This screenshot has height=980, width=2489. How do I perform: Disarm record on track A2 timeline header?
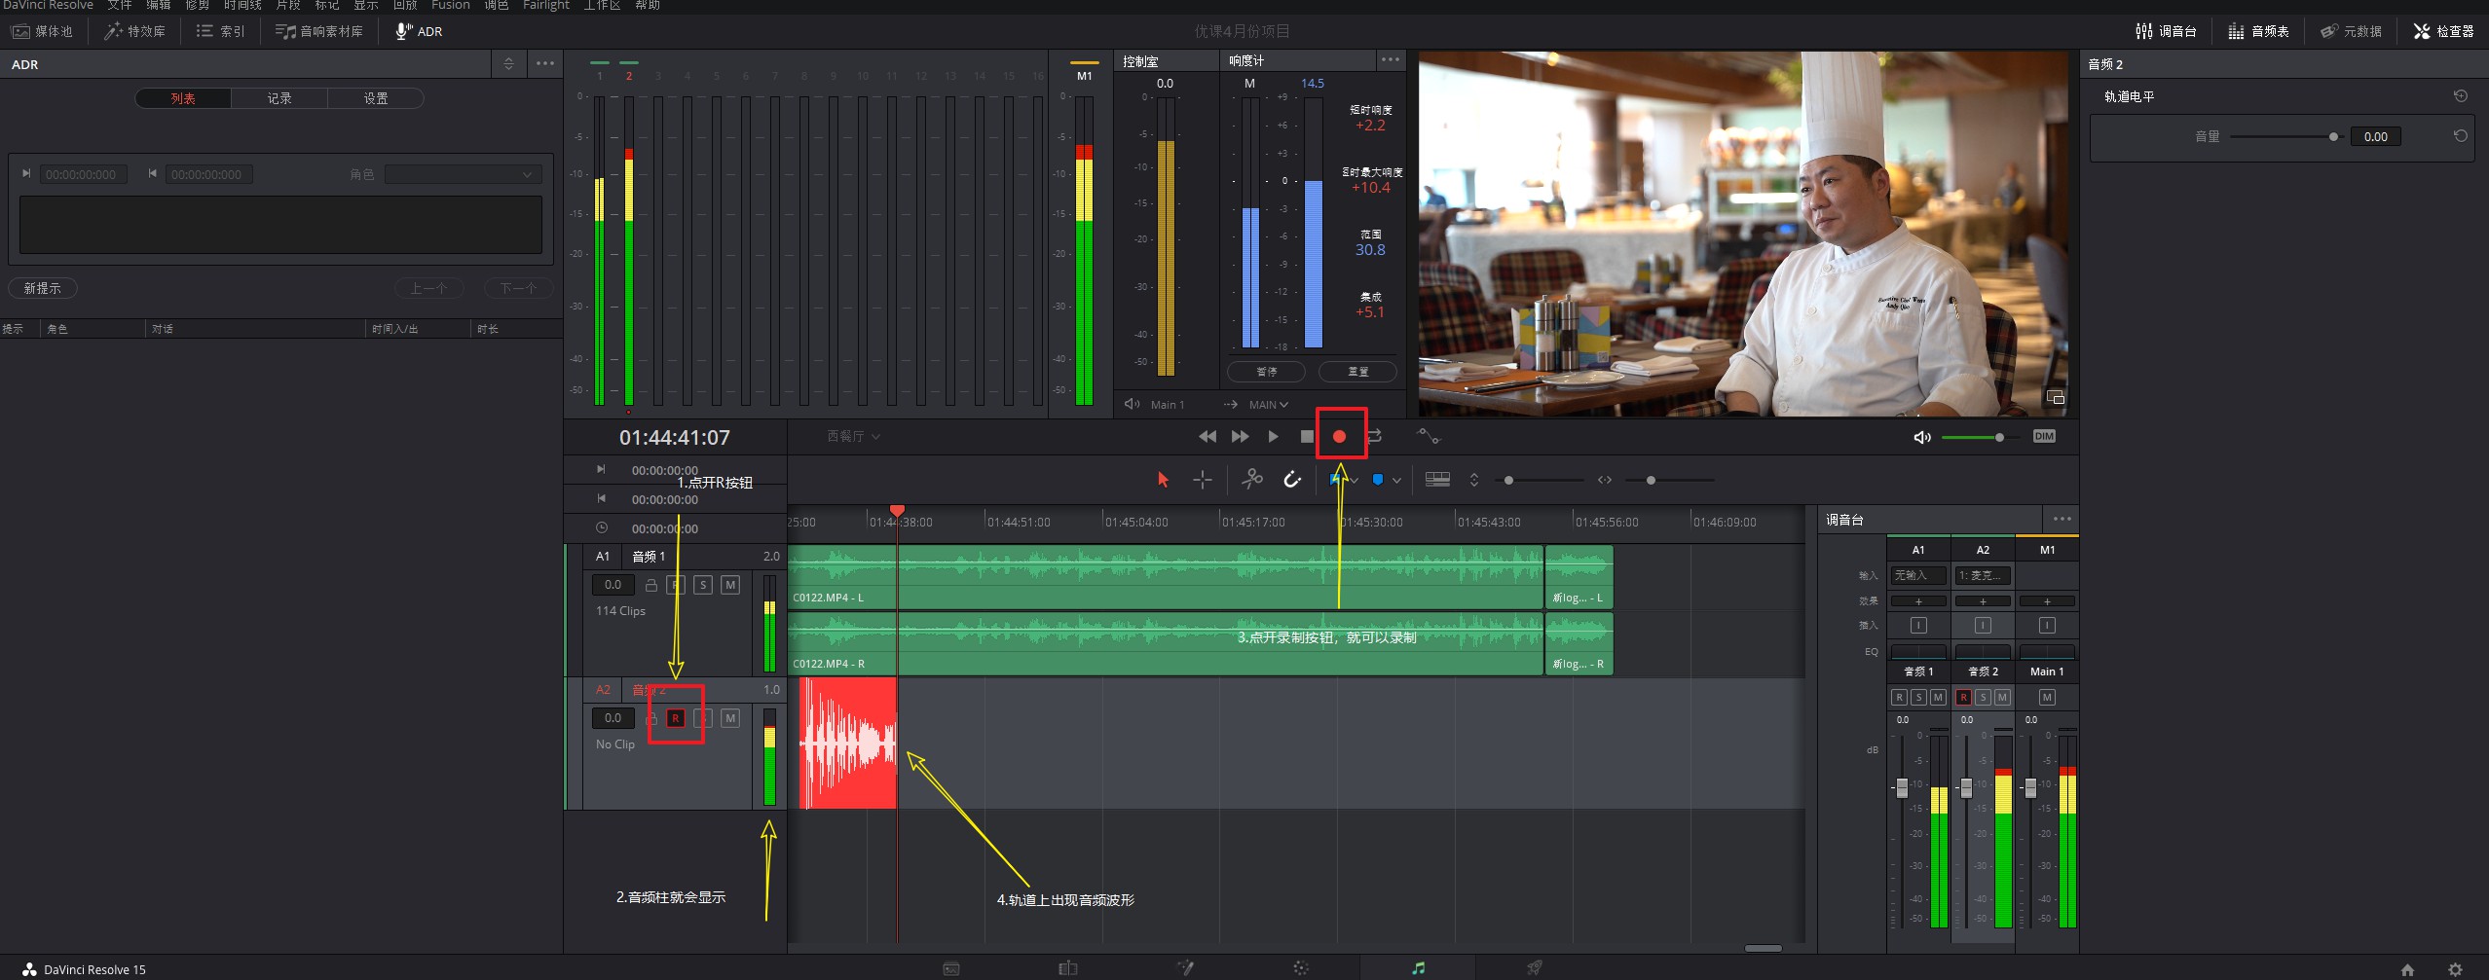(676, 718)
